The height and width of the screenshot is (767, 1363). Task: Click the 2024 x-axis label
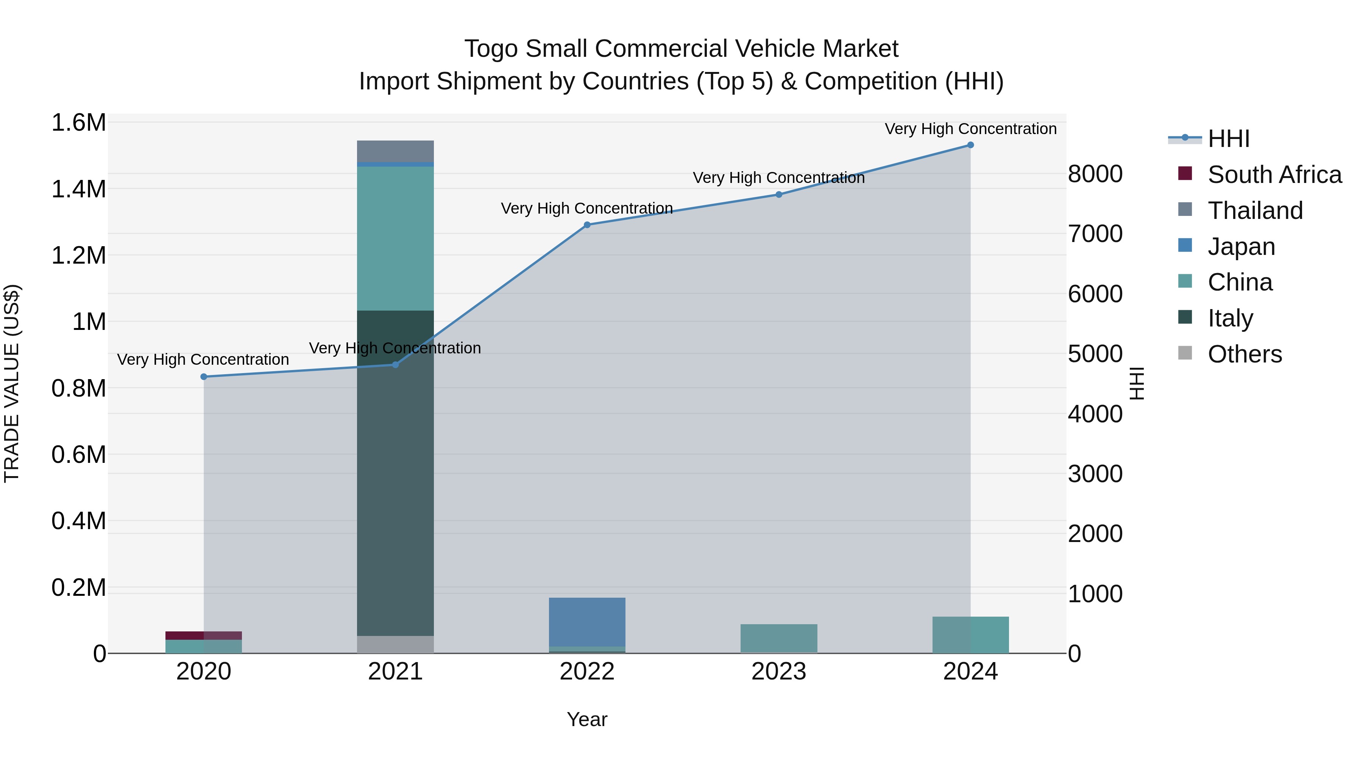tap(970, 672)
